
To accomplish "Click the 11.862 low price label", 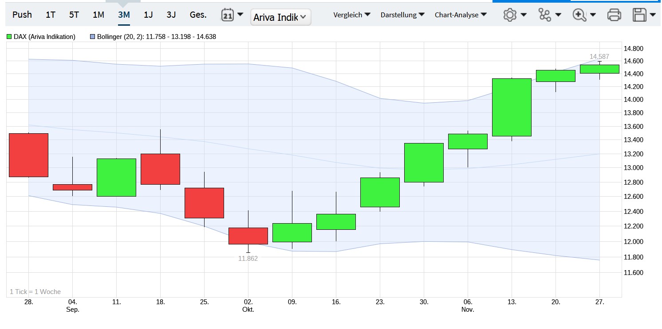I will tap(248, 259).
